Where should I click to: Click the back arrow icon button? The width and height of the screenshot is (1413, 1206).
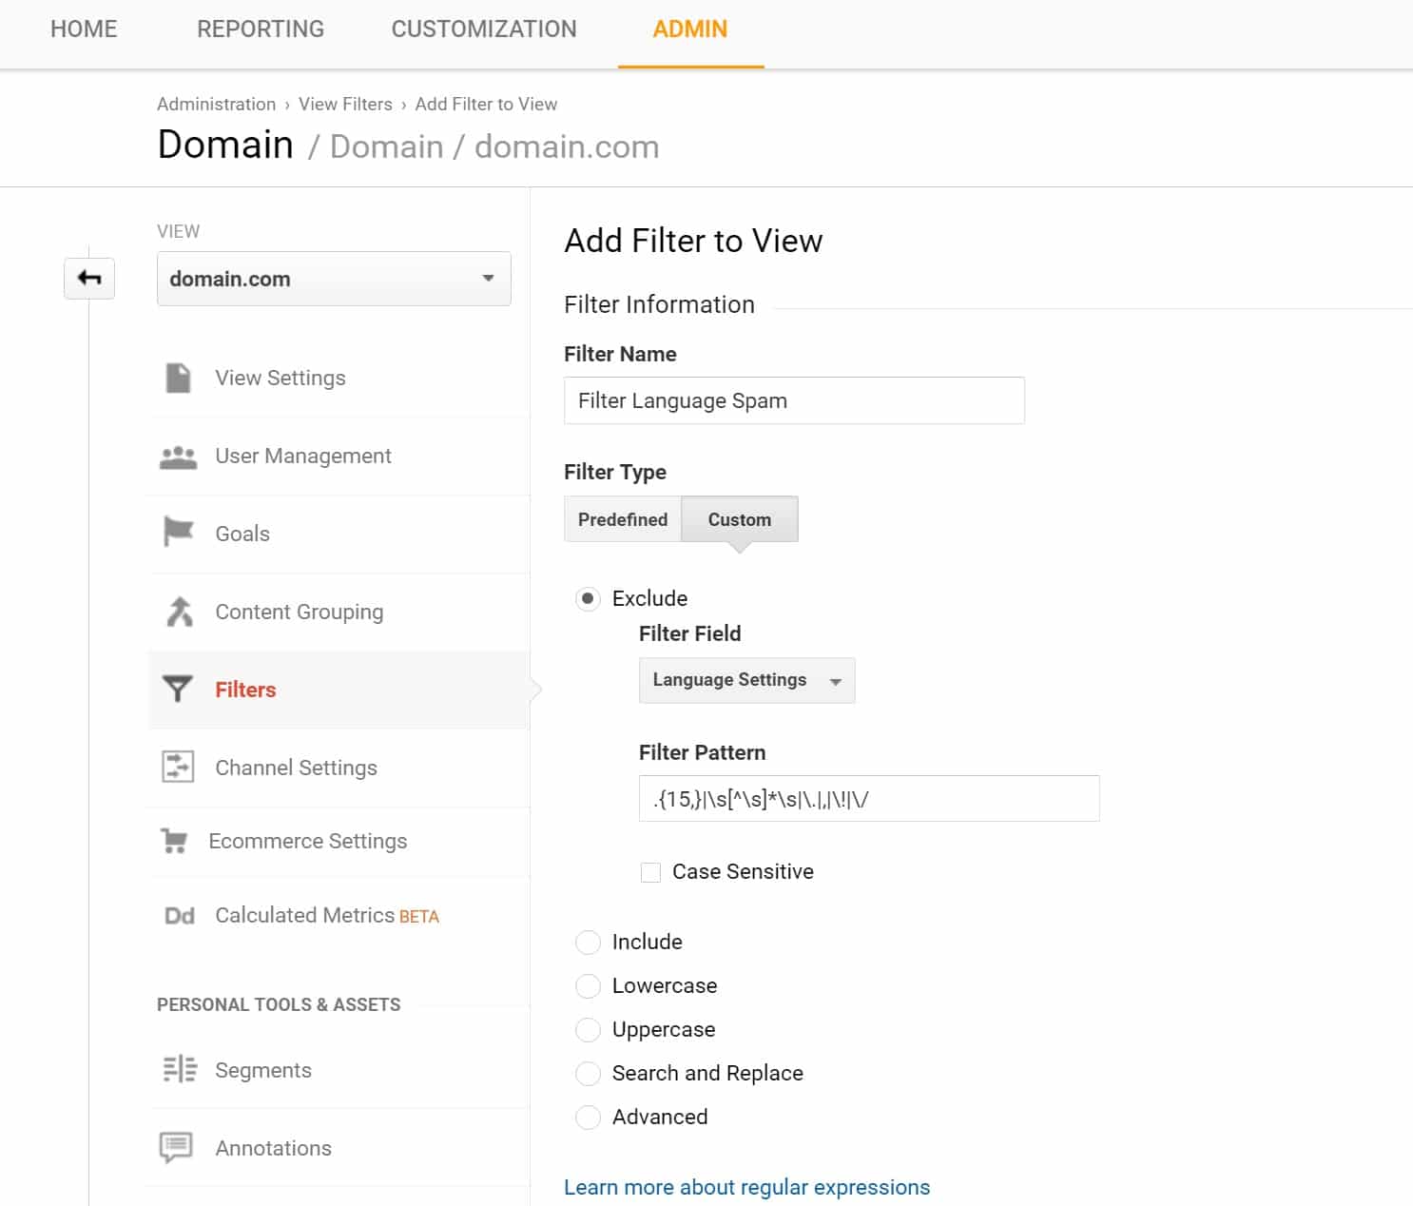coord(89,279)
